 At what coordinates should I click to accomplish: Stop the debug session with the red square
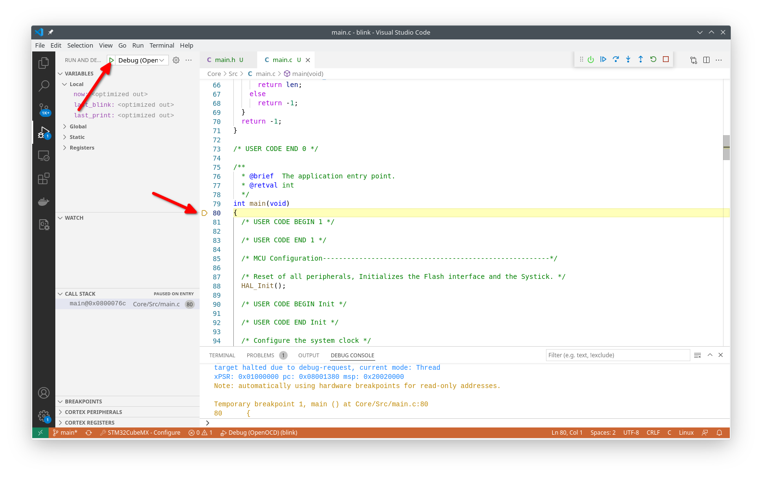pos(666,60)
